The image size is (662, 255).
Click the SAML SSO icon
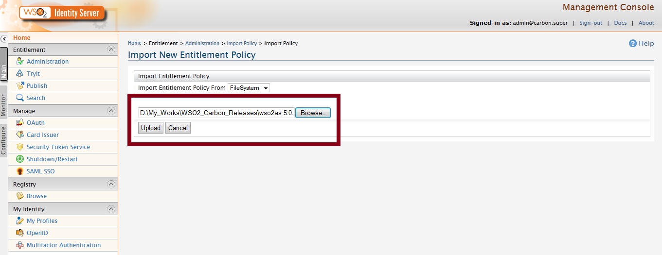(x=20, y=171)
